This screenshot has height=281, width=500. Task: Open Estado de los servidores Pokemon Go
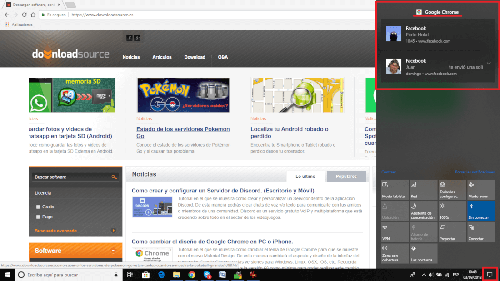click(183, 133)
